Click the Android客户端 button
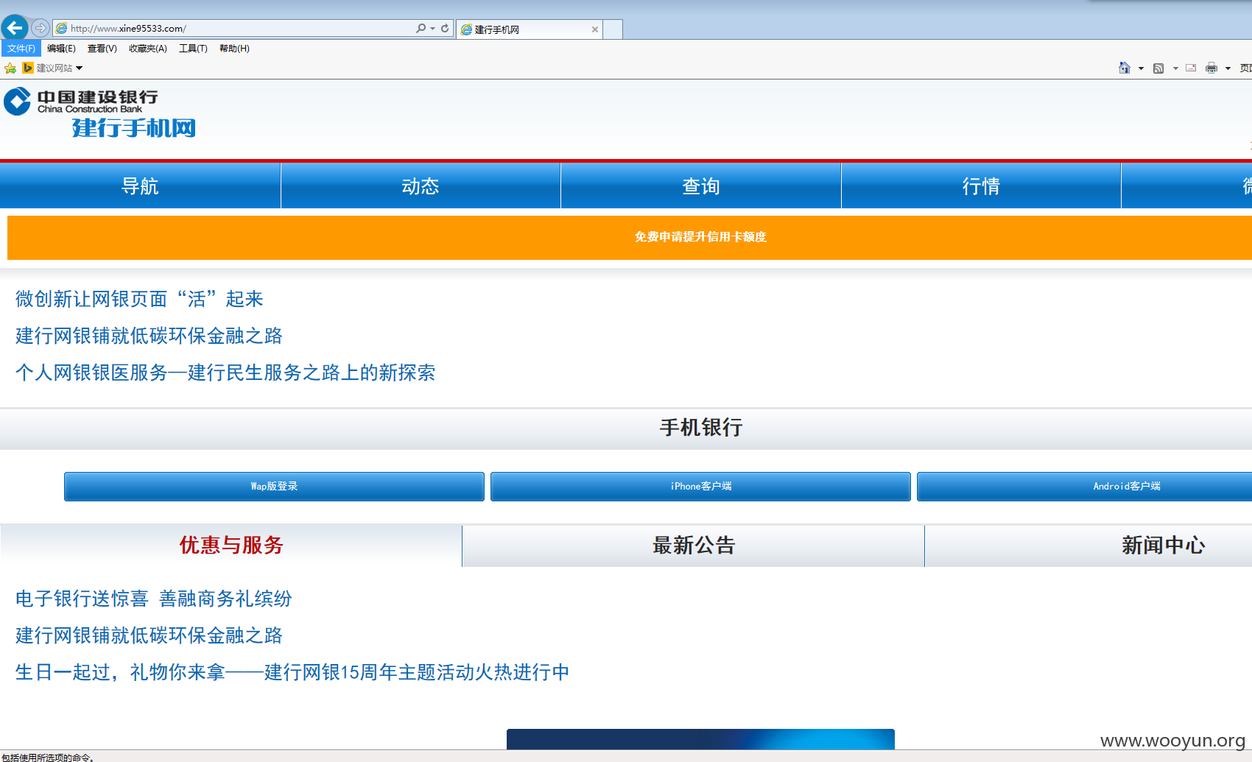The image size is (1252, 762). (1084, 487)
